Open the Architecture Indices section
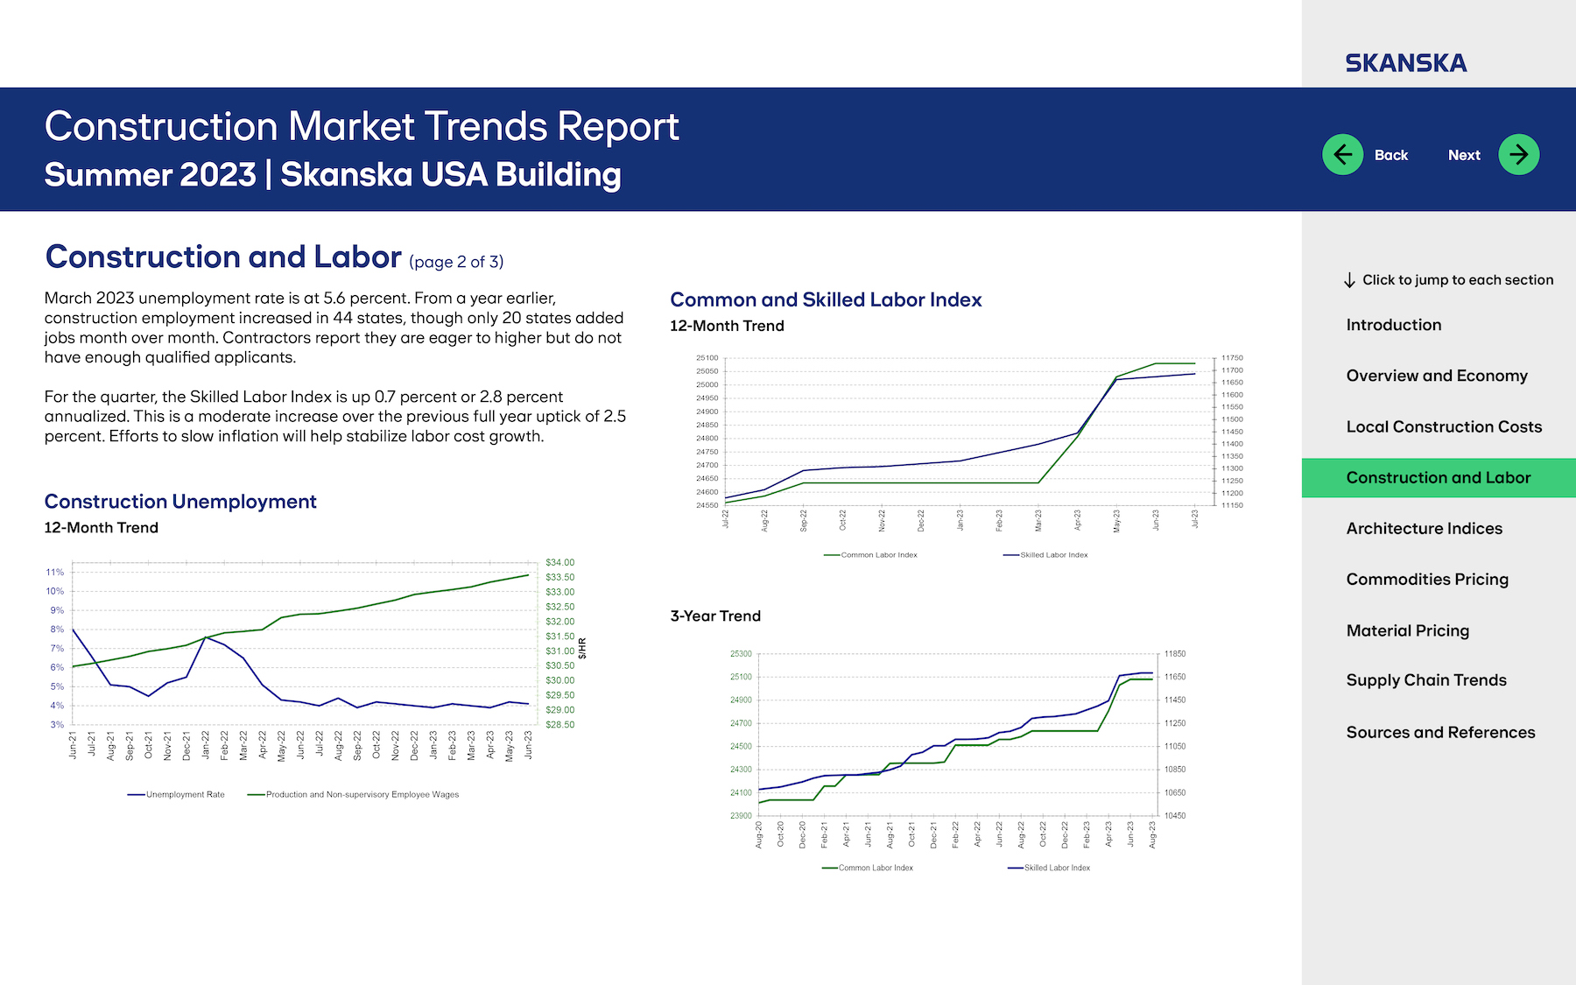Viewport: 1576px width, 985px height. [x=1425, y=528]
